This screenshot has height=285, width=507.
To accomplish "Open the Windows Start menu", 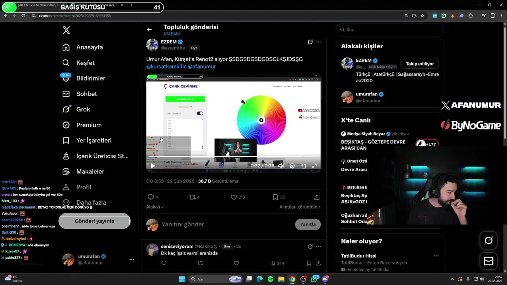I will click(x=182, y=279).
